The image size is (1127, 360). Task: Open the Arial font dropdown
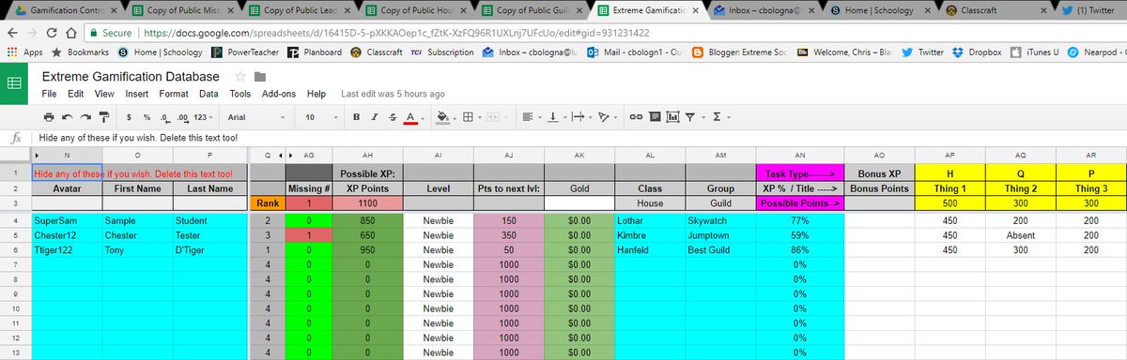point(257,117)
